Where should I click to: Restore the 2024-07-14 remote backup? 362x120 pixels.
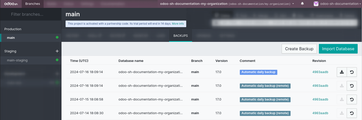pos(352,113)
